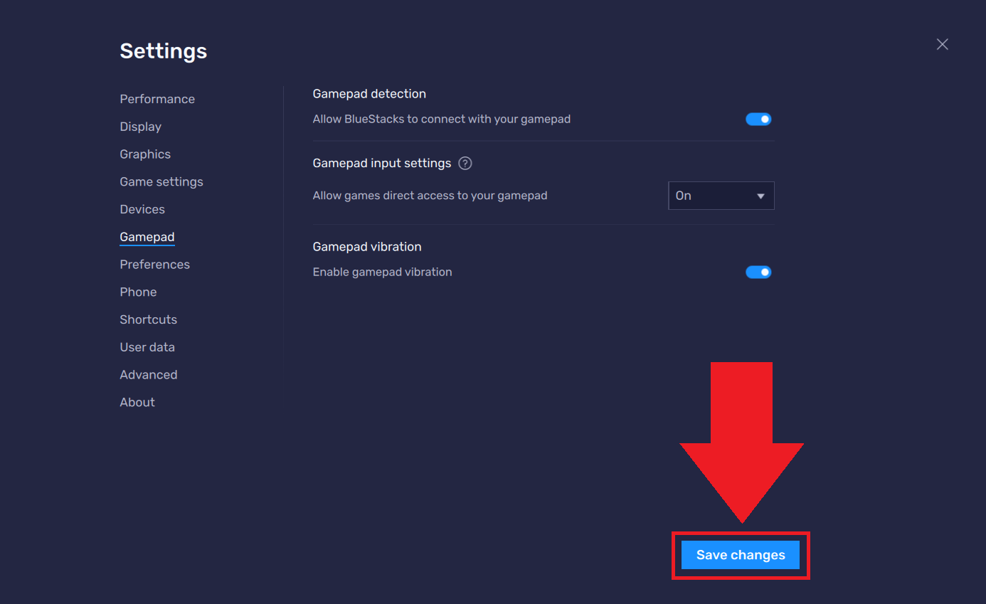The image size is (986, 604).
Task: Open Phone settings
Action: click(x=138, y=292)
